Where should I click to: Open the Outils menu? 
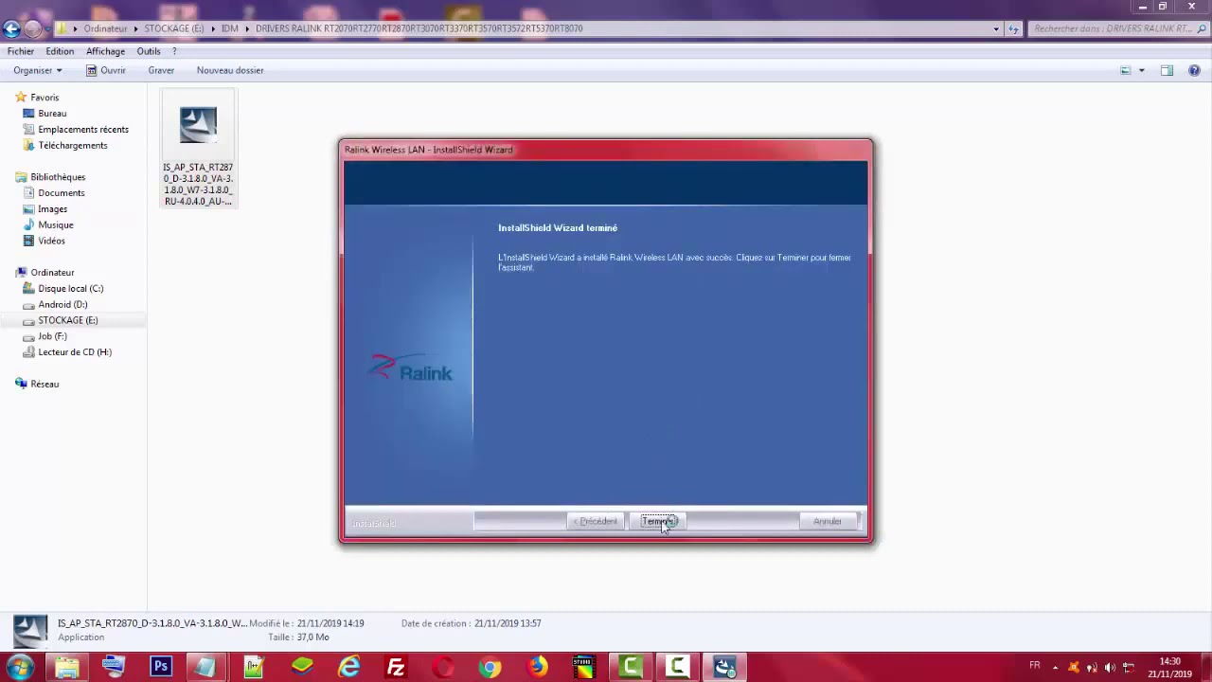pos(149,51)
